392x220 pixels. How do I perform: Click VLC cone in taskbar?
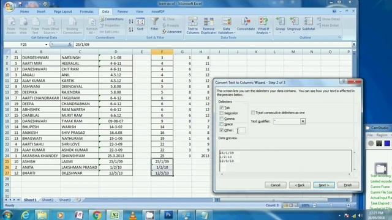(133, 215)
